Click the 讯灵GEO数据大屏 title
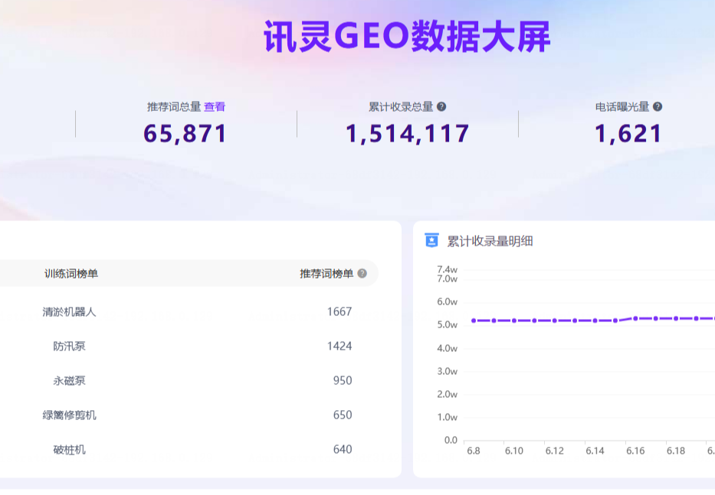The image size is (715, 495). pyautogui.click(x=407, y=37)
